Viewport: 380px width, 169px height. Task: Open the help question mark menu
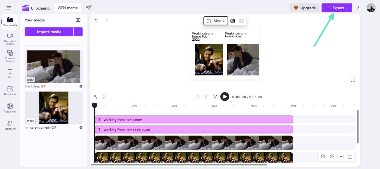[357, 8]
